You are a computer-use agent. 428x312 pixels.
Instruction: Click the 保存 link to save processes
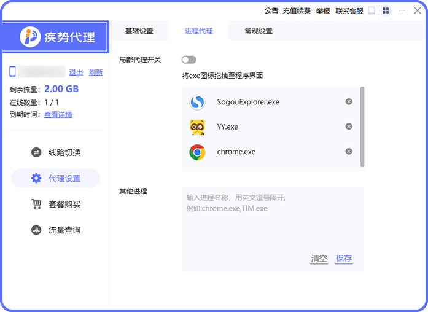pos(344,259)
